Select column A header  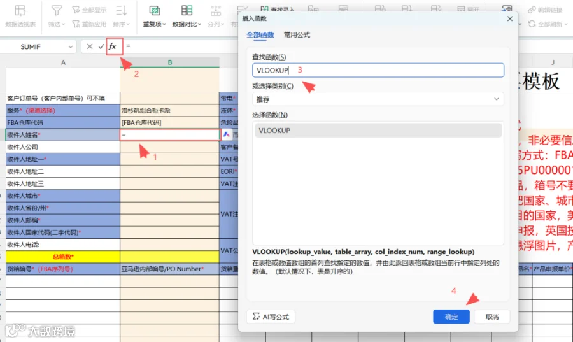pyautogui.click(x=63, y=62)
